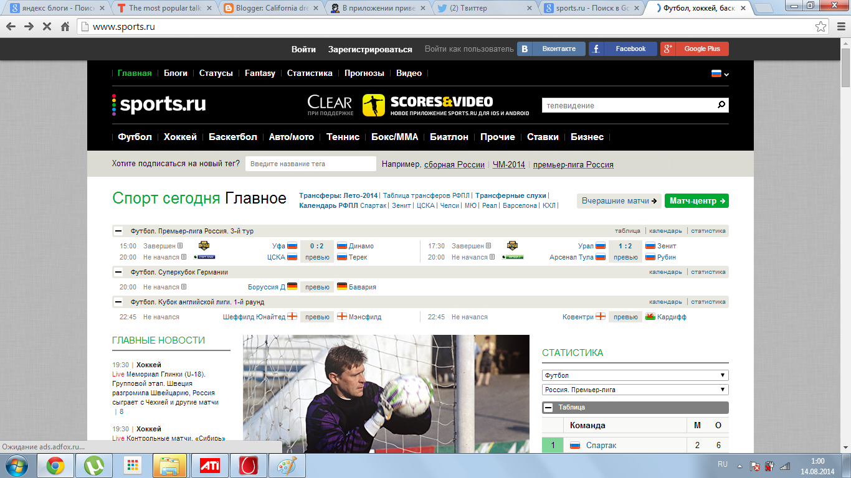Click the broadcaster logo for the Уфа match
The image size is (851, 478).
point(204,245)
